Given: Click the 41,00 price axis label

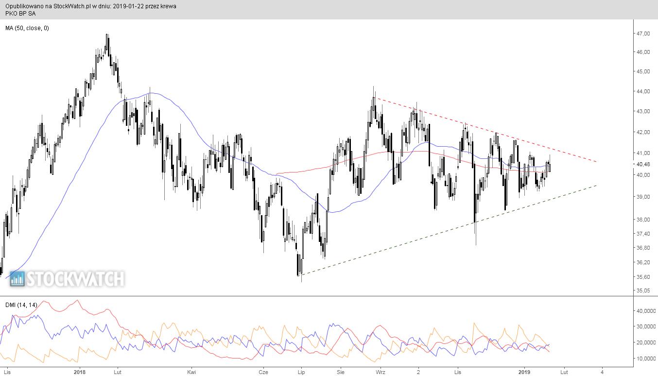Looking at the screenshot, I should point(643,153).
